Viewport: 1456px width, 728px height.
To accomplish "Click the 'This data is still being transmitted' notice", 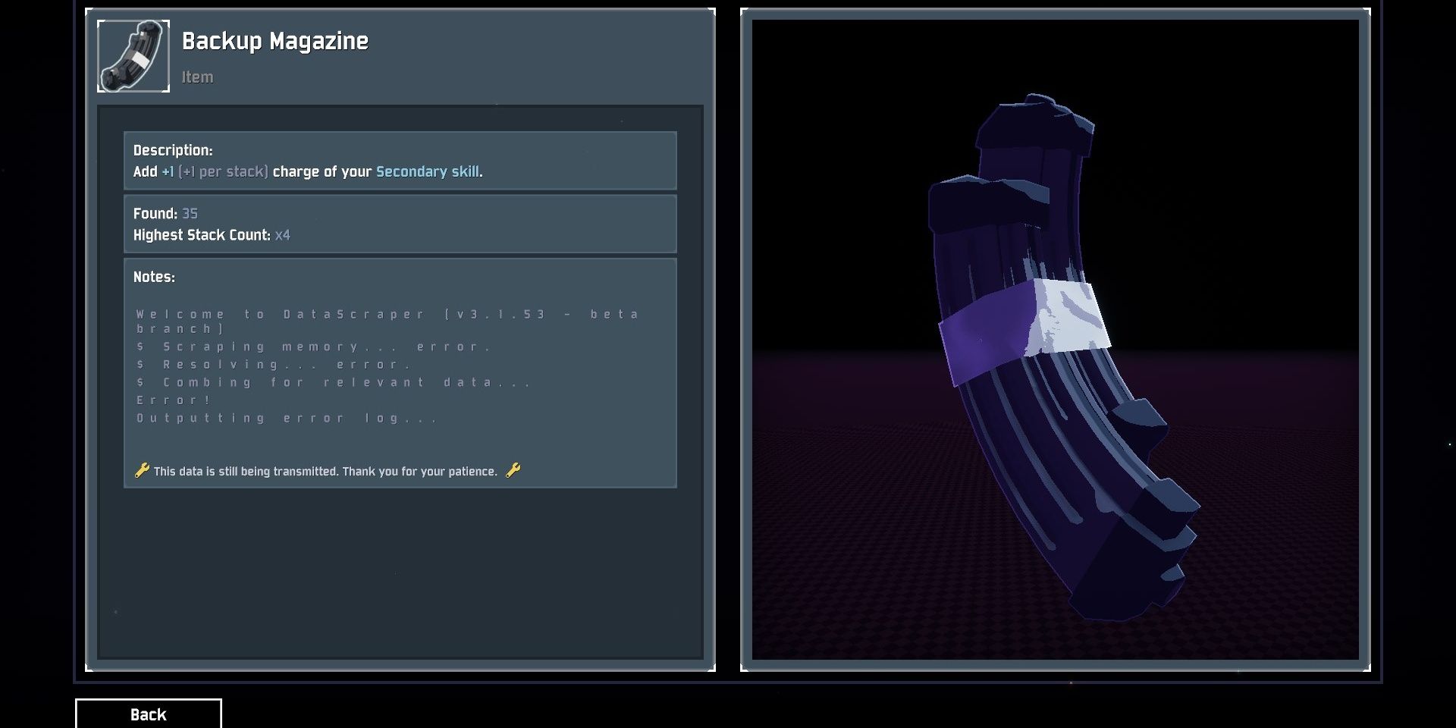I will pos(325,471).
